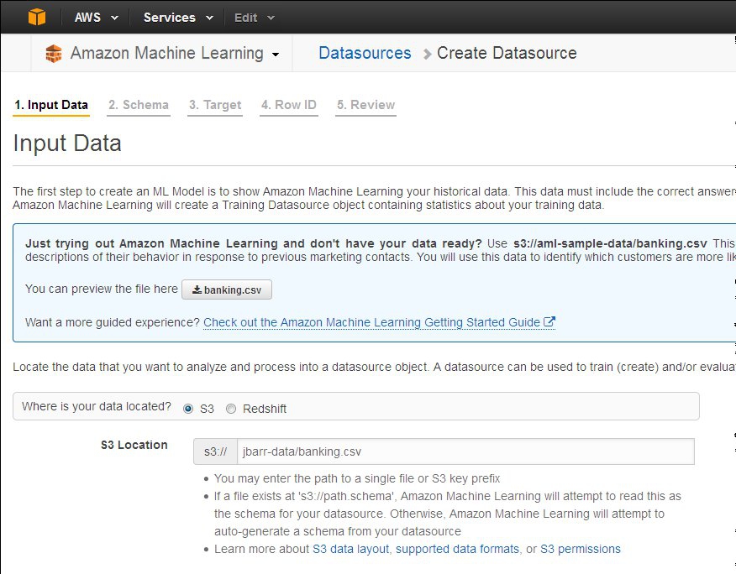Expand the Services dropdown in the top bar
The image size is (736, 574).
[178, 18]
